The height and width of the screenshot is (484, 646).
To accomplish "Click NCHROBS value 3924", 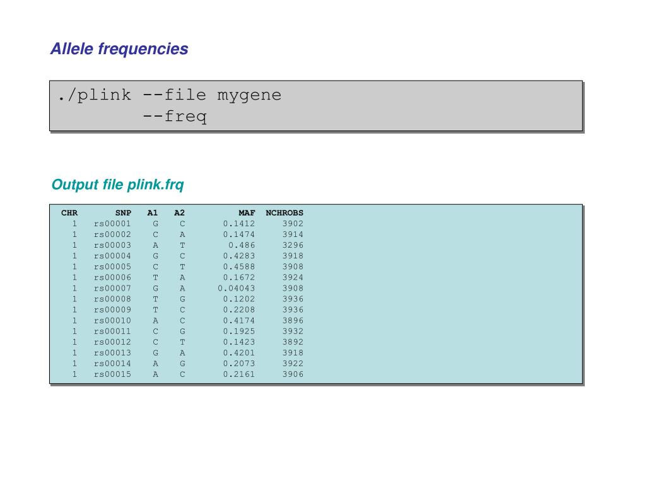I will [x=293, y=277].
